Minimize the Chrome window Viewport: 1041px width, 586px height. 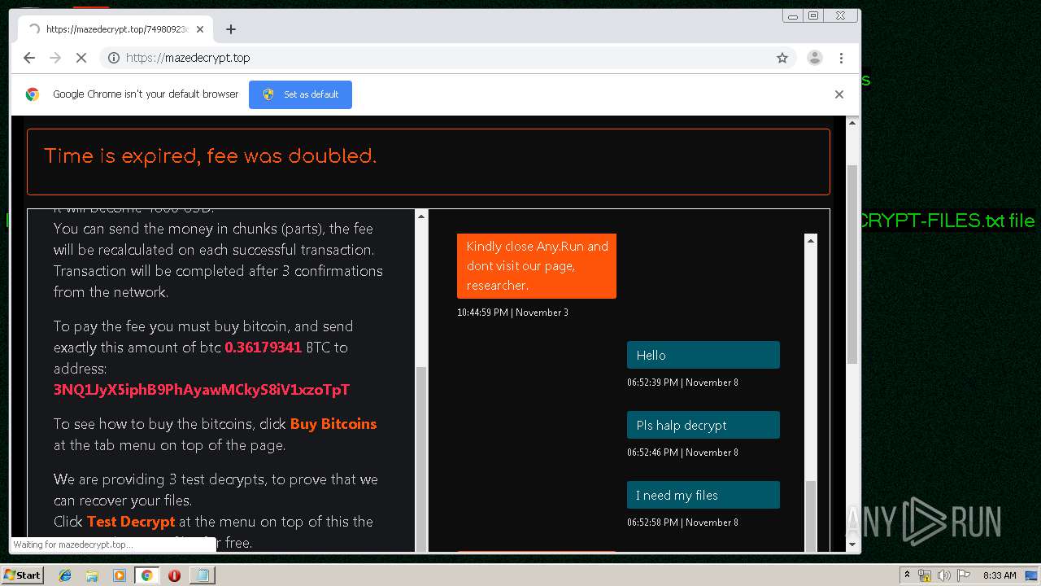[792, 15]
